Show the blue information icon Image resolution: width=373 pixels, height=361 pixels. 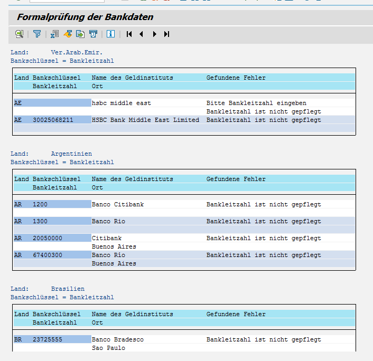(110, 34)
